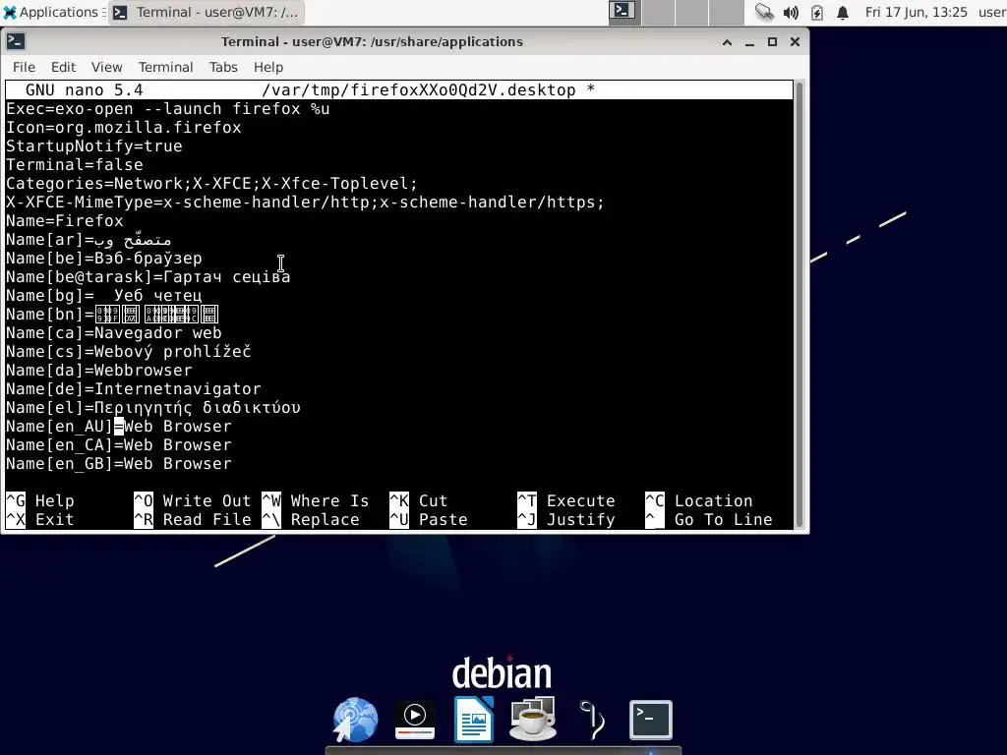Click the X-XFCE-MimeType line
The height and width of the screenshot is (755, 1007).
[305, 202]
